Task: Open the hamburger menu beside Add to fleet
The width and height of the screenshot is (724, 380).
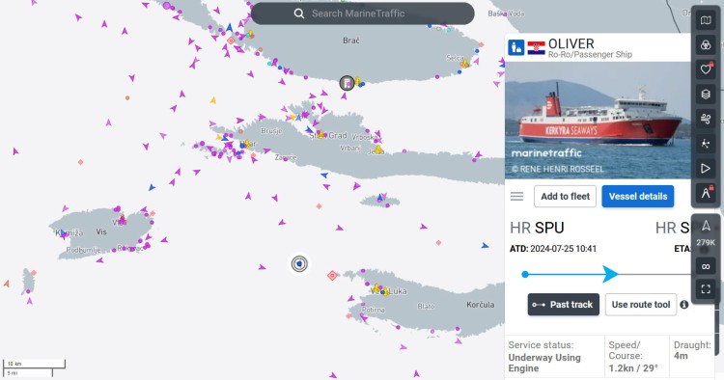Action: pos(516,197)
